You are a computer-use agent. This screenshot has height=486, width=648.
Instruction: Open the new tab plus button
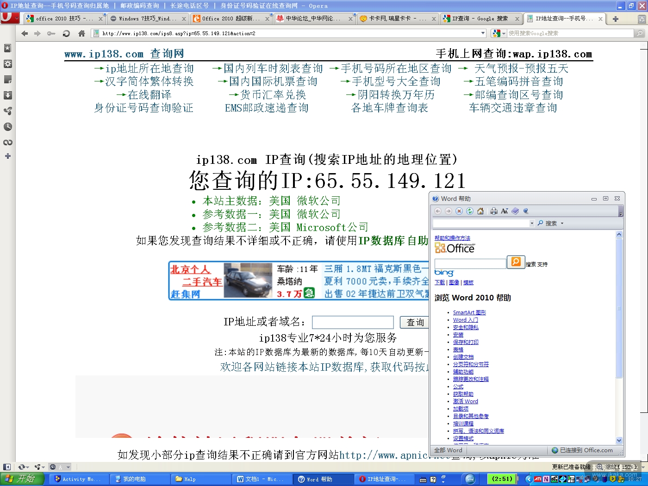tap(616, 19)
